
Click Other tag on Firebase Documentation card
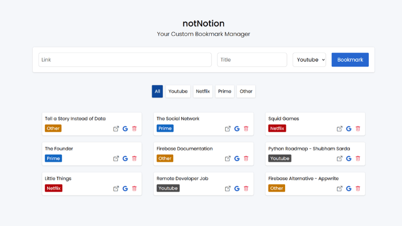165,159
